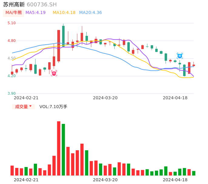The height and width of the screenshot is (184, 208).
Task: Click the 2024-02-21 date label under the volume chart
Action: pyautogui.click(x=26, y=180)
